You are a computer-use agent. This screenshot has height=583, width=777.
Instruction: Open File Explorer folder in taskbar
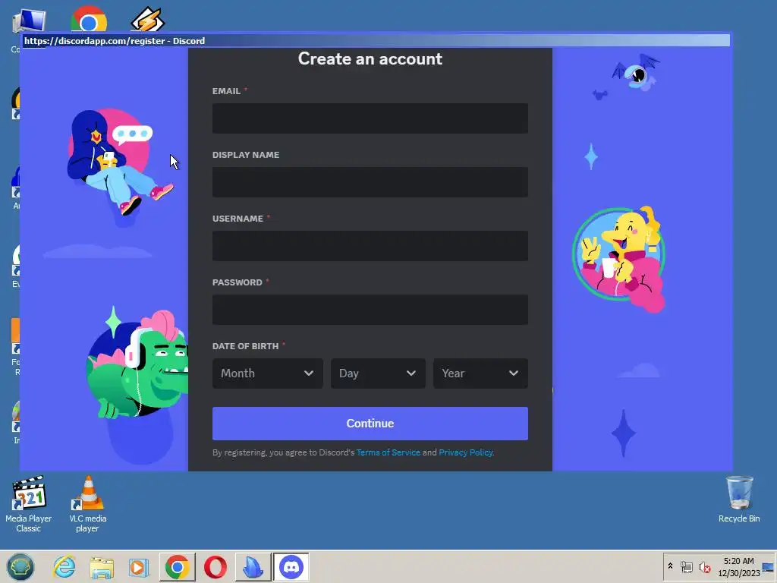click(x=102, y=566)
